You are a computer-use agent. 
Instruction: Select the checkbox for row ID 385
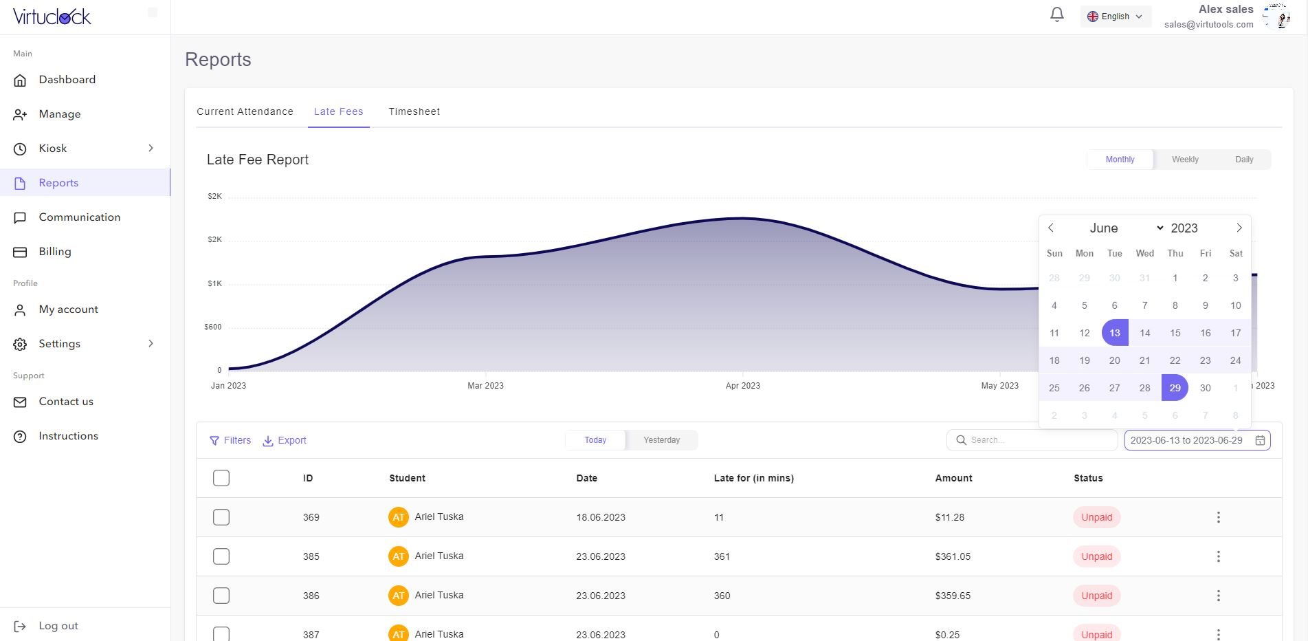[x=221, y=556]
